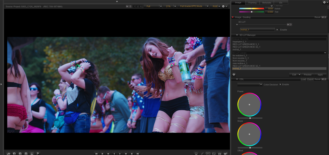The width and height of the screenshot is (329, 155).
Task: Click the third snapshot camera icon below the viewer
Action: [x=26, y=153]
